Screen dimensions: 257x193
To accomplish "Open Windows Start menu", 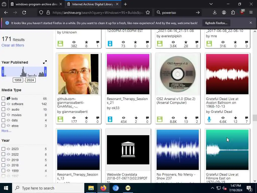I will click(6, 188).
